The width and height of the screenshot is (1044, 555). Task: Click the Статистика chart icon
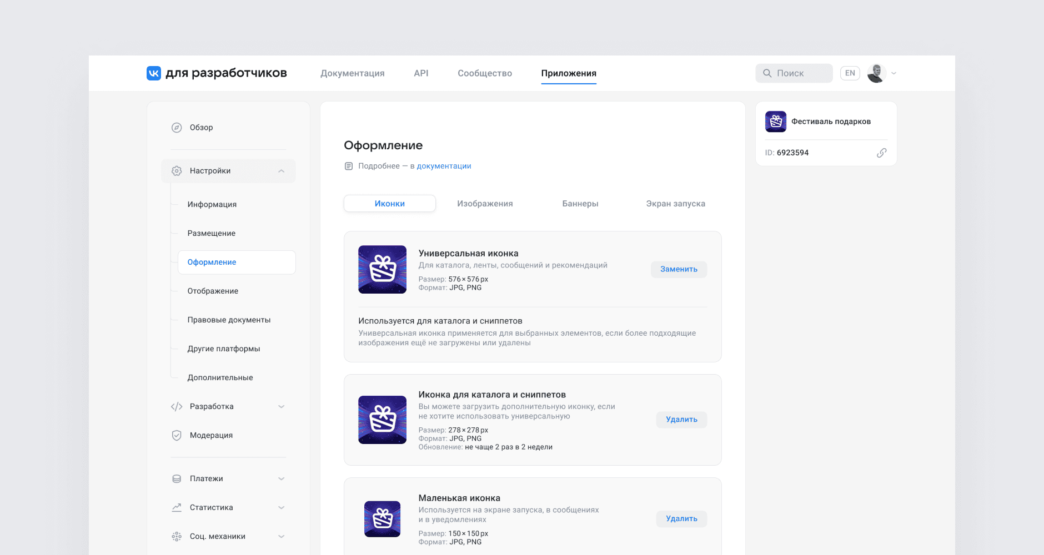[177, 508]
